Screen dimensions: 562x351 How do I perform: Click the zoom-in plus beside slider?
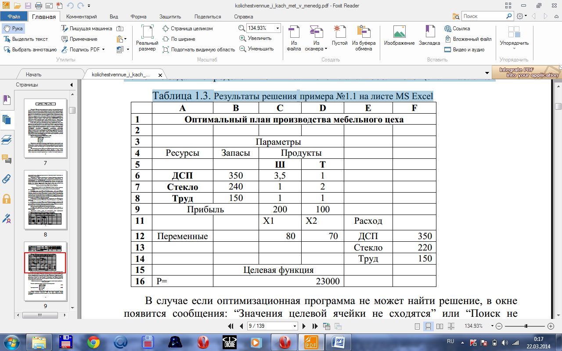(x=551, y=326)
